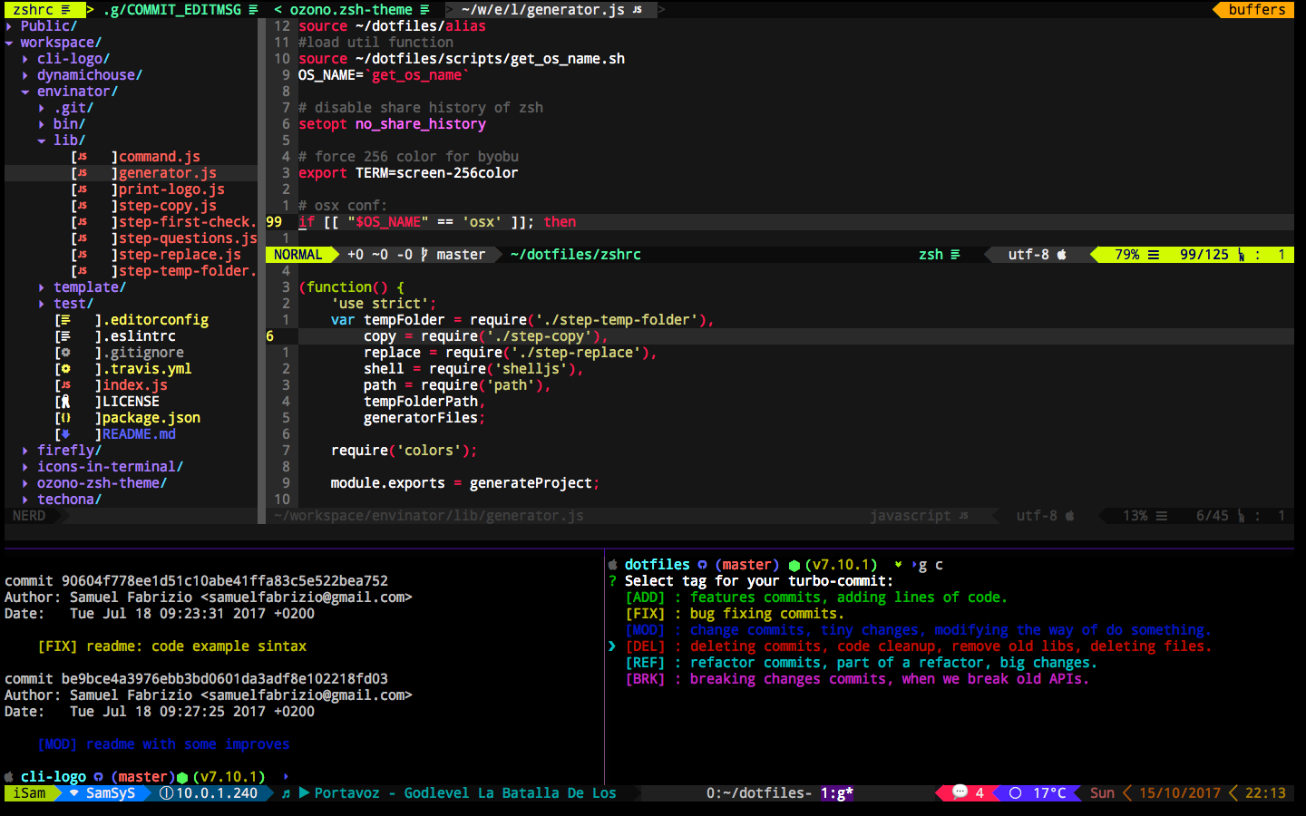Click the Apple icon before dotfiles prompt

coord(613,565)
